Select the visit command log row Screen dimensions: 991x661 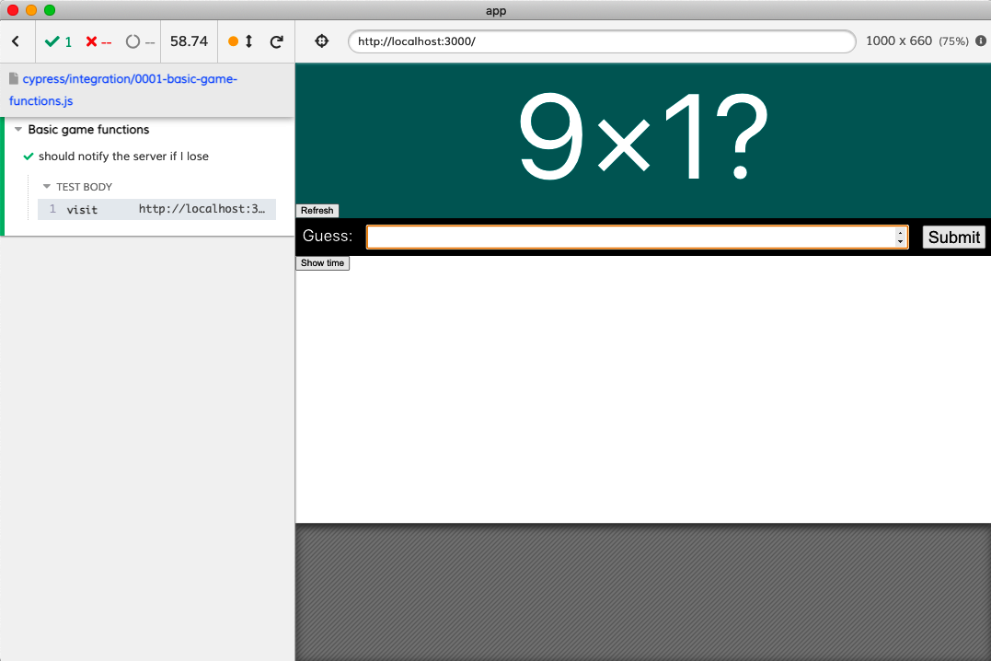[156, 209]
